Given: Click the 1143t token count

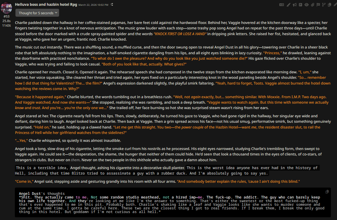Looking at the screenshot, I should click(6, 25).
